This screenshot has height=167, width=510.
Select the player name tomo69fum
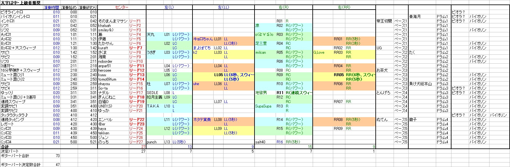coord(113,79)
